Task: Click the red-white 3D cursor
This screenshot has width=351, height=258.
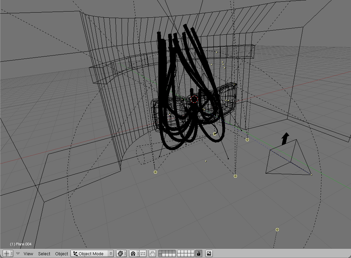Action: [x=194, y=99]
